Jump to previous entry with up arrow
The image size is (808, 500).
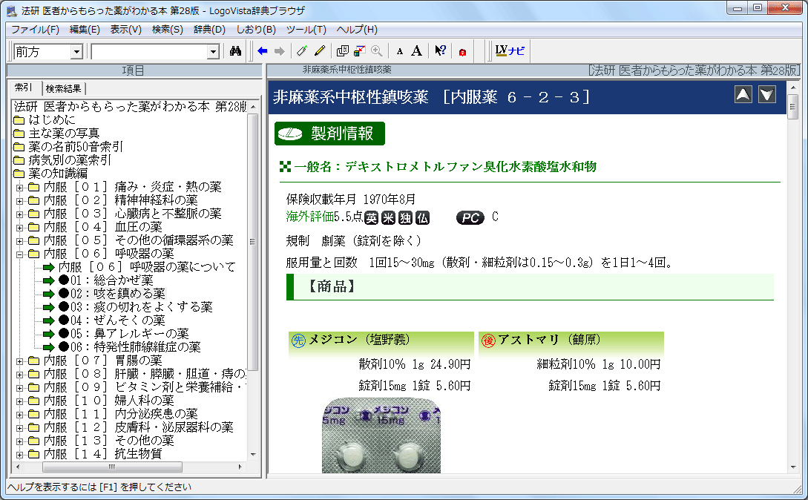tap(743, 94)
